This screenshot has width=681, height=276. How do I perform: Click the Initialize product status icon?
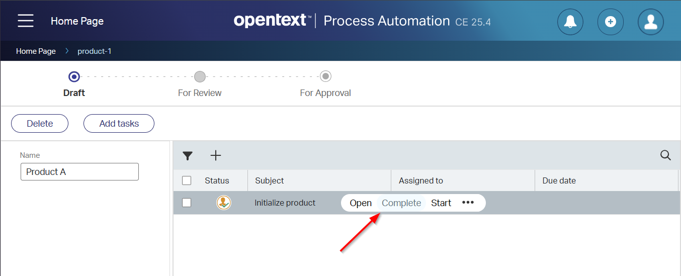tap(224, 203)
